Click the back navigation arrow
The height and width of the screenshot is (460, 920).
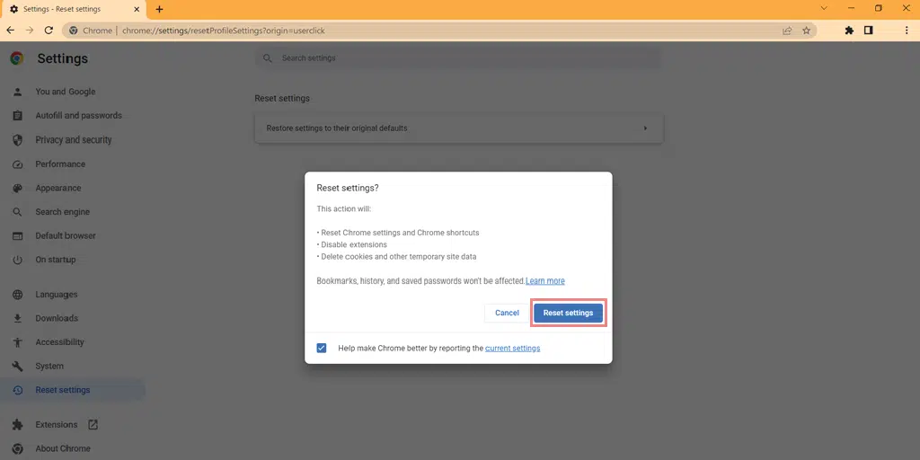coord(10,30)
